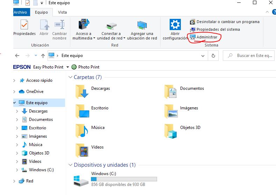Collapse Este equipo tree node
Screen dimensions: 276x195
tap(14, 103)
